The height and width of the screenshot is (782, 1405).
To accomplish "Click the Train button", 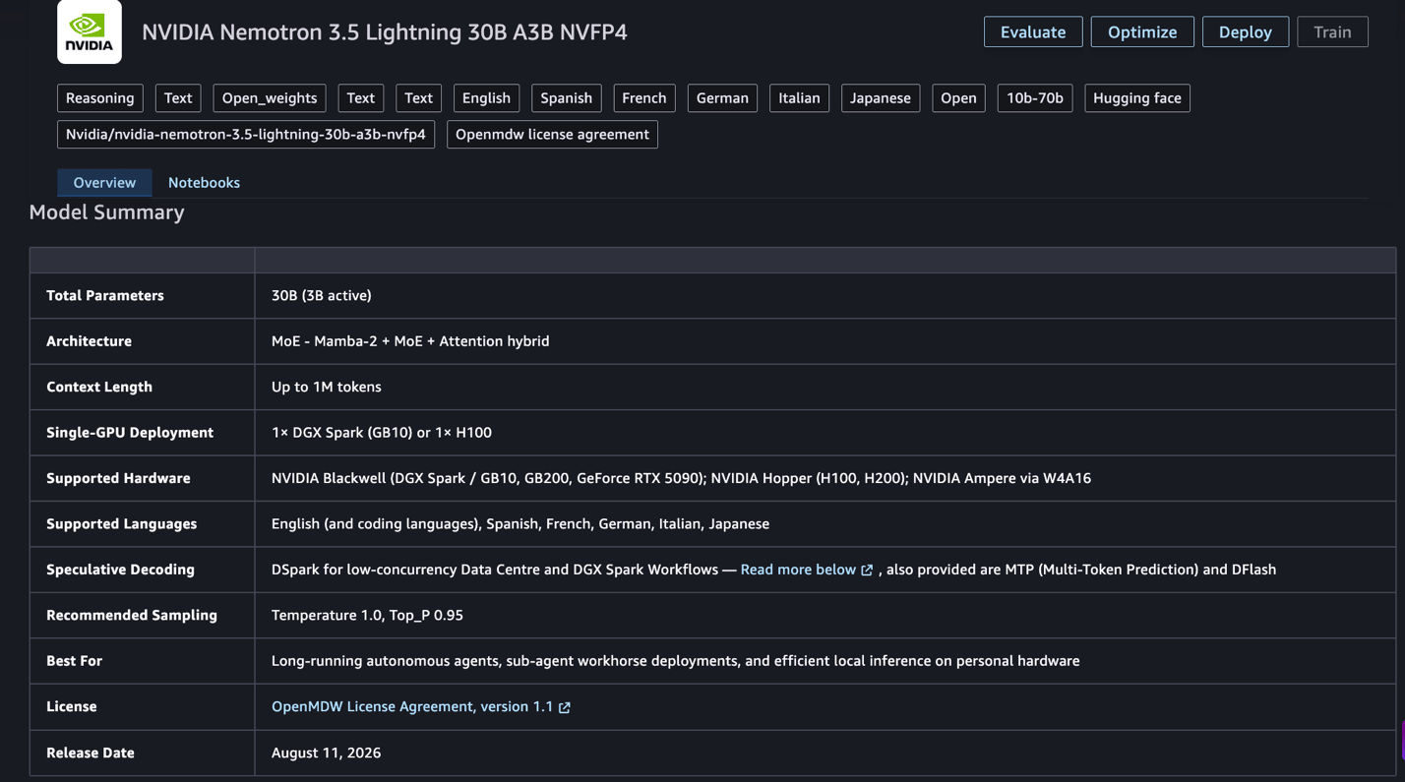I will [x=1332, y=31].
